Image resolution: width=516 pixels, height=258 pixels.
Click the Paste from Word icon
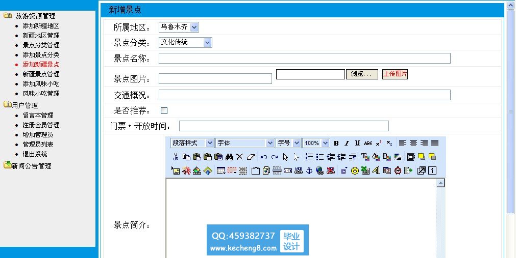point(218,157)
